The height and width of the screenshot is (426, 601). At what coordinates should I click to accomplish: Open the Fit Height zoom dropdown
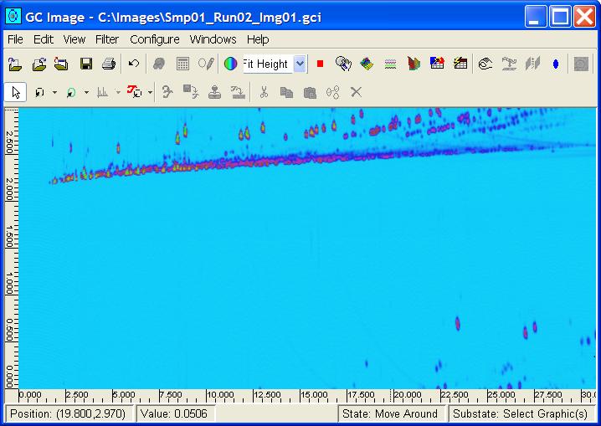coord(300,64)
